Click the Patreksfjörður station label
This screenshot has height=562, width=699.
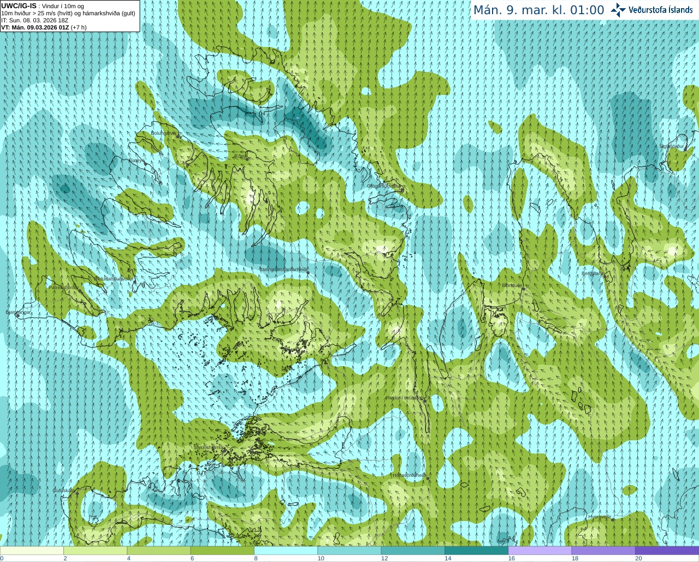(64, 287)
